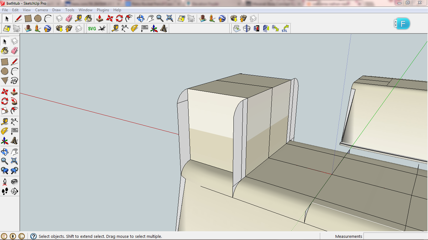This screenshot has height=240, width=428.
Task: Select the Section Plane tool
Action: coord(14,191)
